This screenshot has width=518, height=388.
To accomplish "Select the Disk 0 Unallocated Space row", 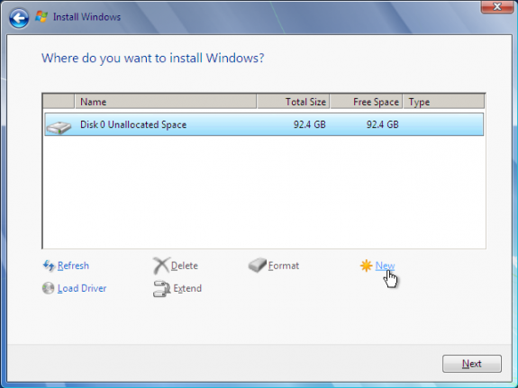I will pyautogui.click(x=264, y=124).
